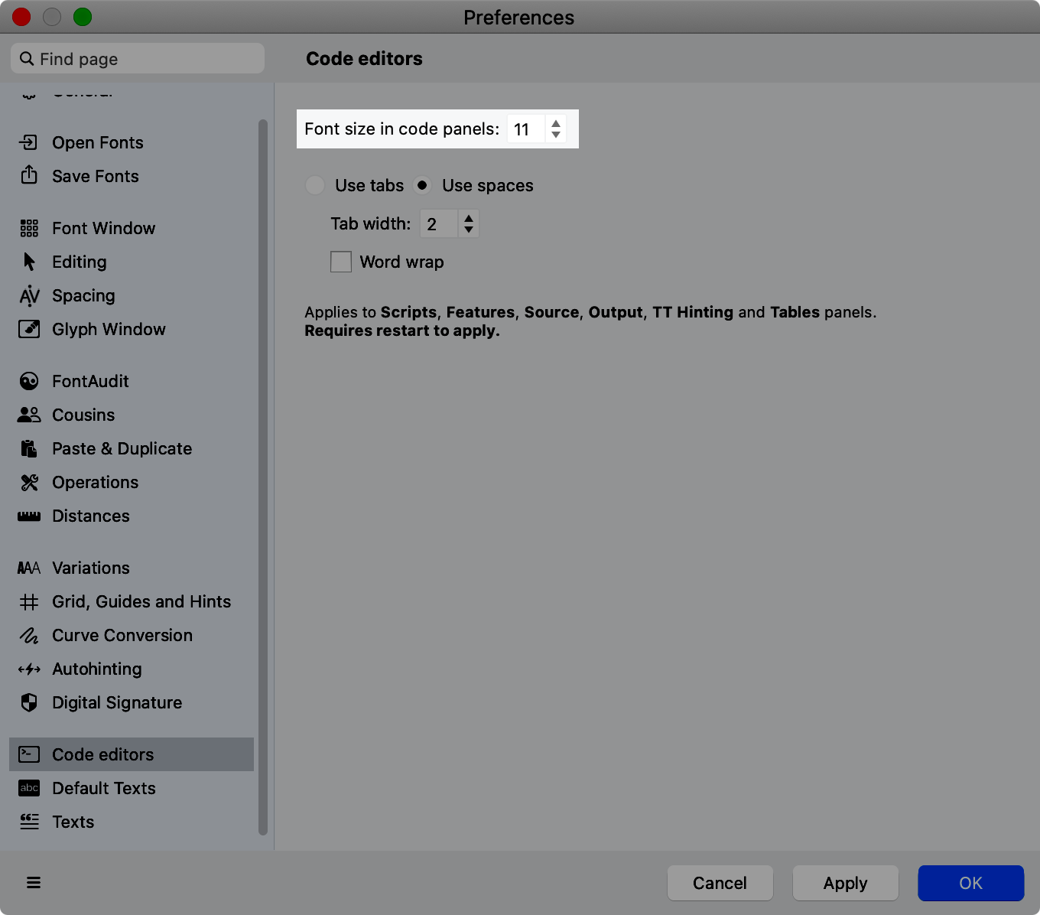The width and height of the screenshot is (1040, 915).
Task: Click the Cancel button
Action: [x=720, y=883]
